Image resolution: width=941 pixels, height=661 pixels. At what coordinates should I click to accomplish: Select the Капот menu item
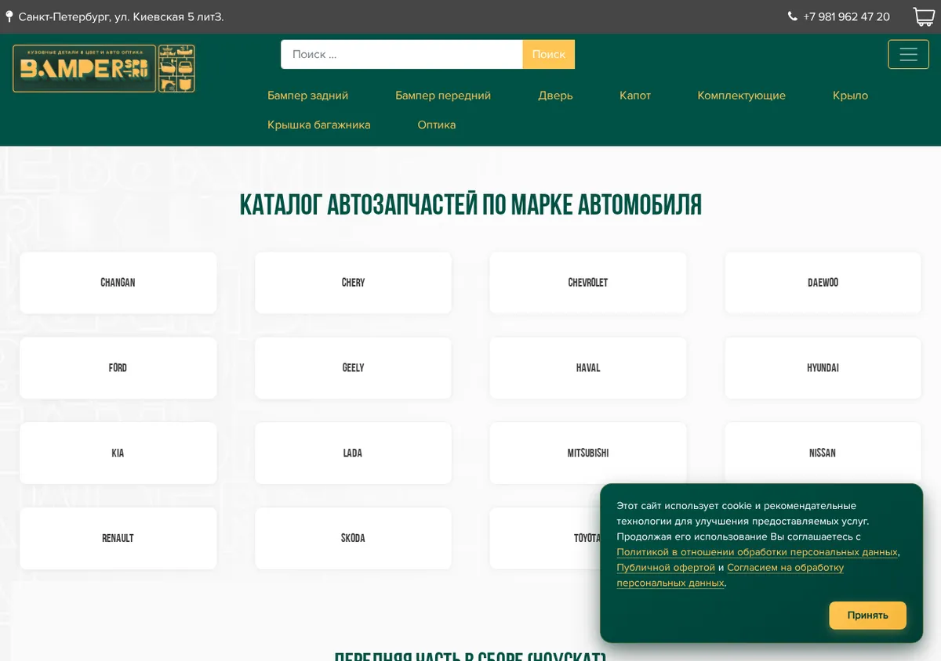tap(635, 96)
